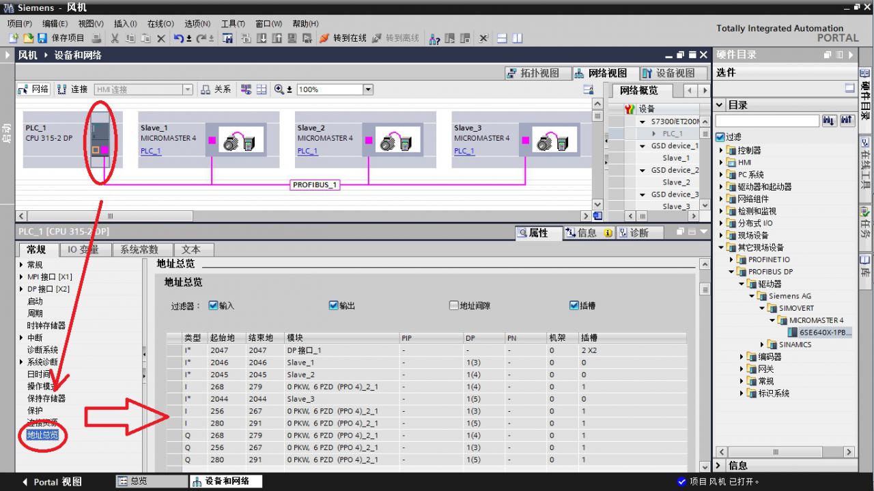Toggle the 输出 output filter checkbox
Viewport: 874px width, 491px height.
tap(333, 305)
